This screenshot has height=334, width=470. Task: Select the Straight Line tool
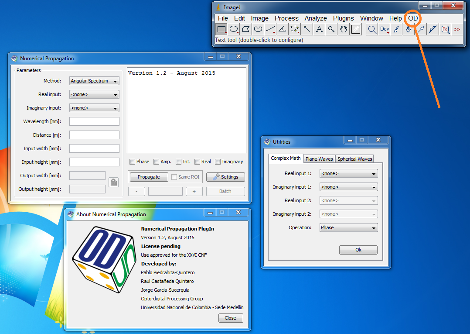(270, 29)
